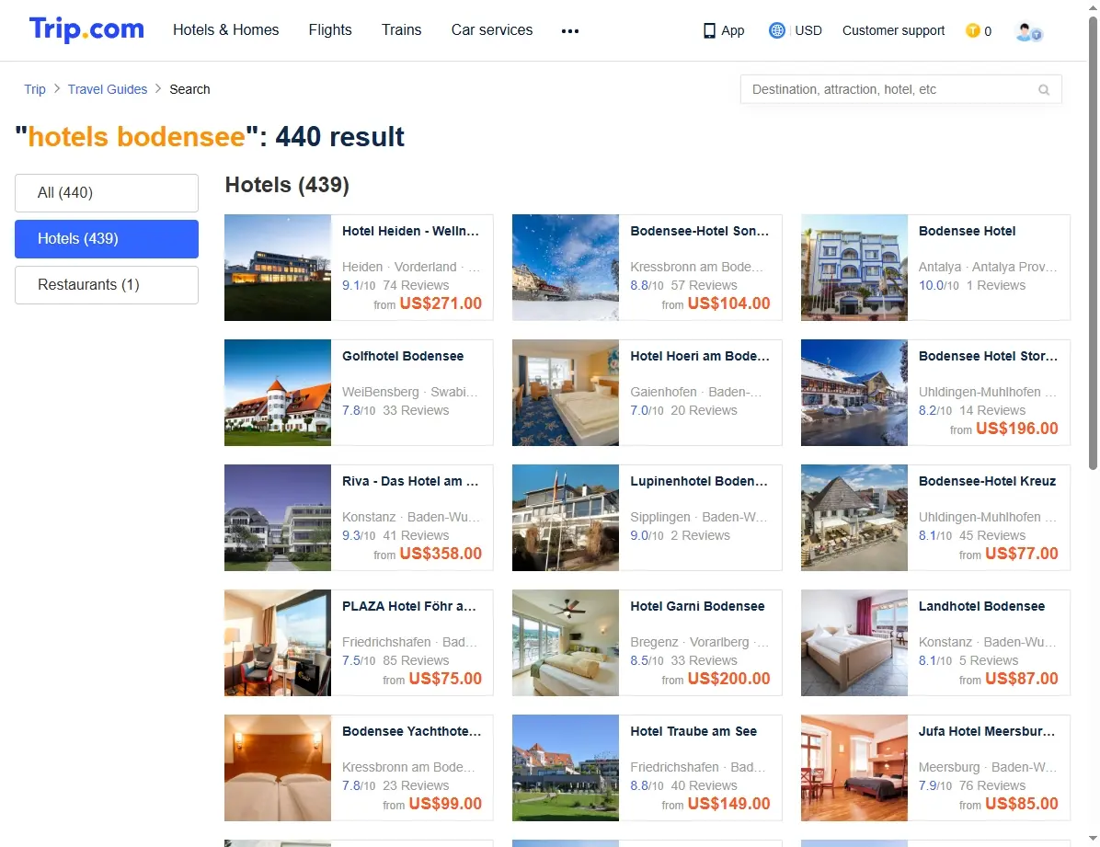Open Lupinenhotel Boden... thumbnail
1100x847 pixels.
(566, 517)
